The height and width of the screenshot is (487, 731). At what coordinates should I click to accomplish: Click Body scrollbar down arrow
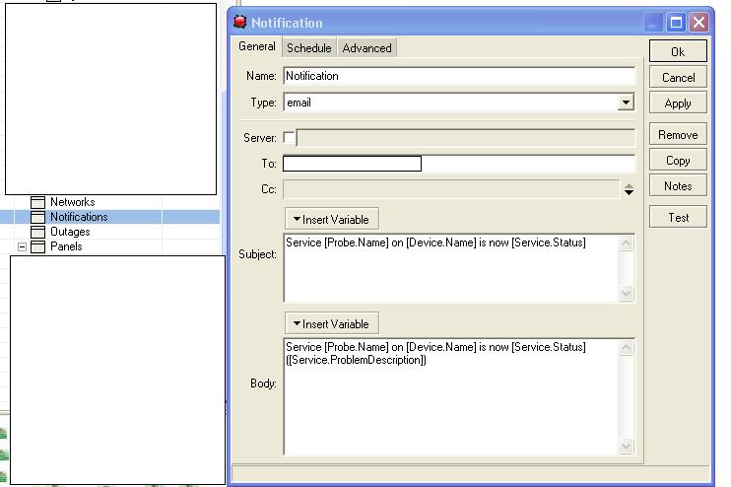coord(627,446)
